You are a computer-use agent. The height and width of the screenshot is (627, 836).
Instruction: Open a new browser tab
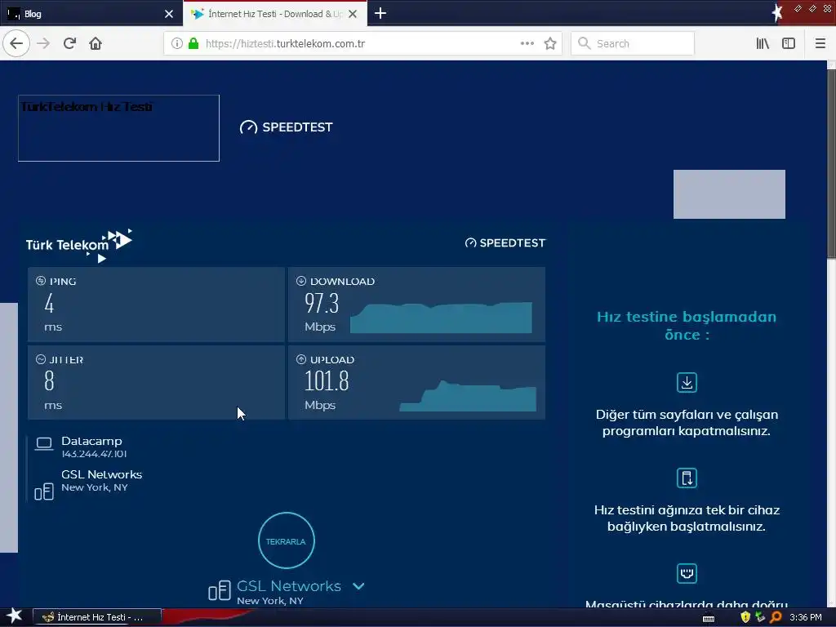tap(380, 13)
